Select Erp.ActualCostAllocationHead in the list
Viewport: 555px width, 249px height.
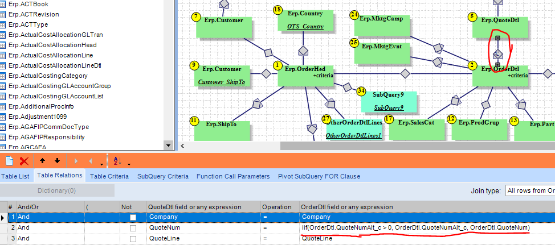[52, 45]
